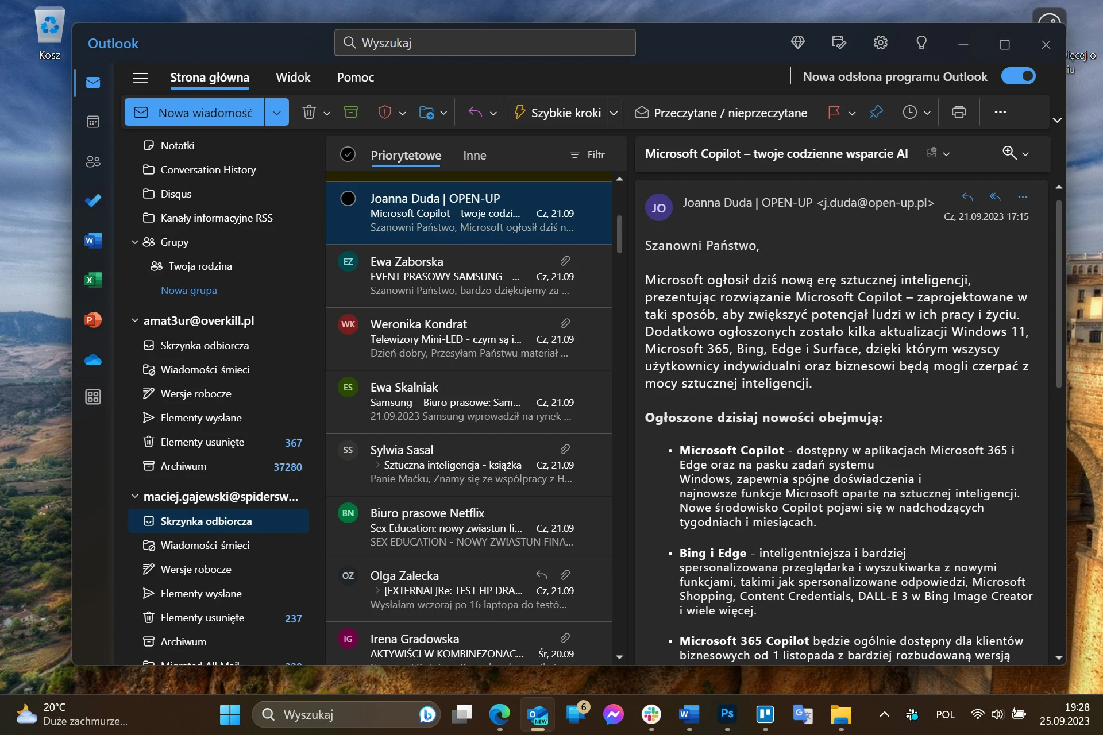Click the Outlook Wyszukaj search box
The height and width of the screenshot is (735, 1103).
pos(485,42)
